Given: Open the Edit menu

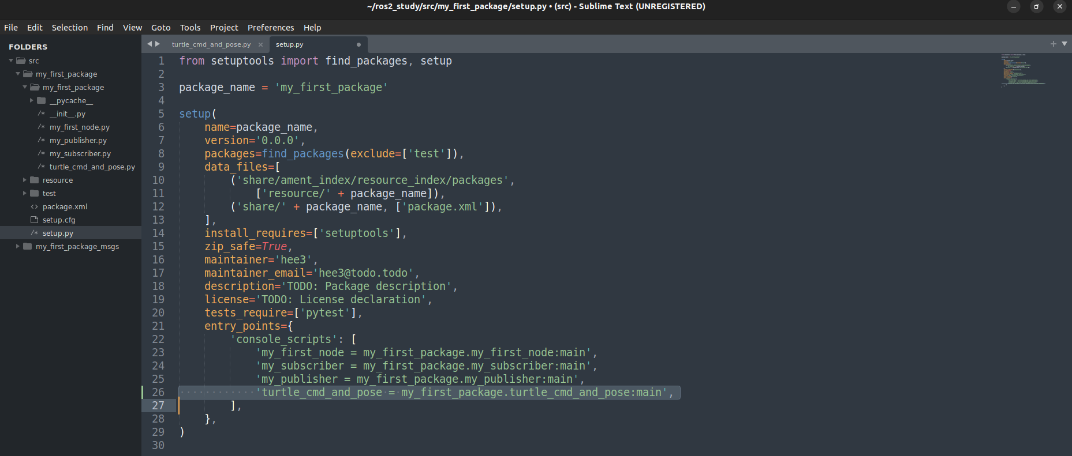Looking at the screenshot, I should coord(35,28).
